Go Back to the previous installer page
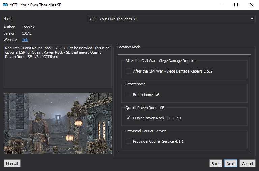 [x=215, y=163]
